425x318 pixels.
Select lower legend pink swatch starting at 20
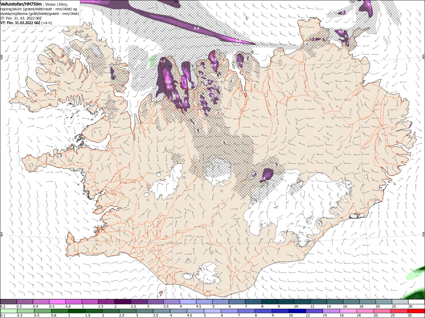[x=382, y=311]
